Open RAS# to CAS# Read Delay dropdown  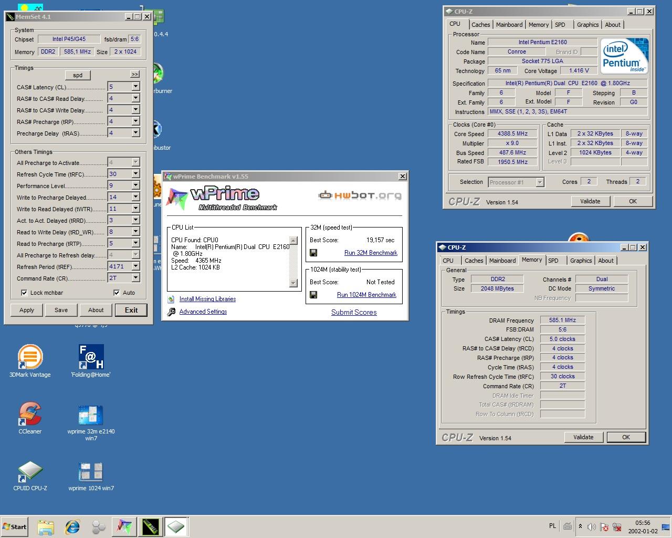(135, 98)
